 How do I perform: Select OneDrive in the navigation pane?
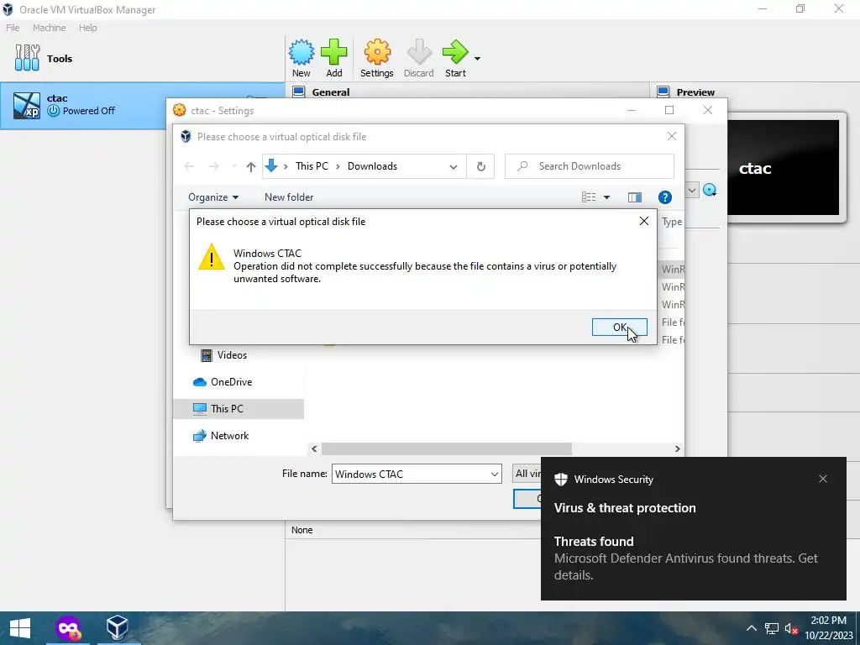coord(223,382)
